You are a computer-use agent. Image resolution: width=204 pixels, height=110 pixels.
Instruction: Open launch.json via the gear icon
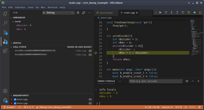click(x=78, y=13)
